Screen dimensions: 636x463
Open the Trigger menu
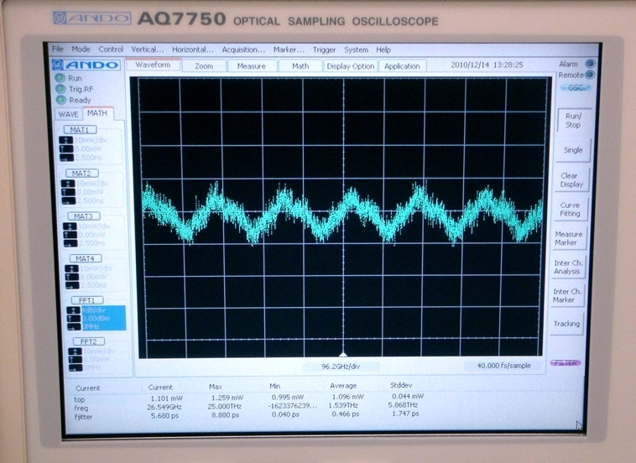pos(324,49)
